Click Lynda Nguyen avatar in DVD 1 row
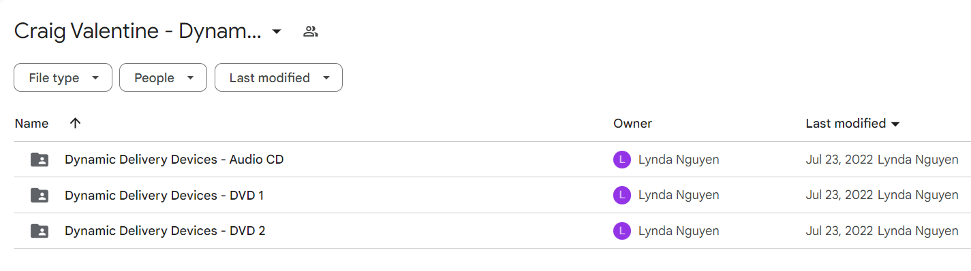Screen dimensions: 971x271 621,195
